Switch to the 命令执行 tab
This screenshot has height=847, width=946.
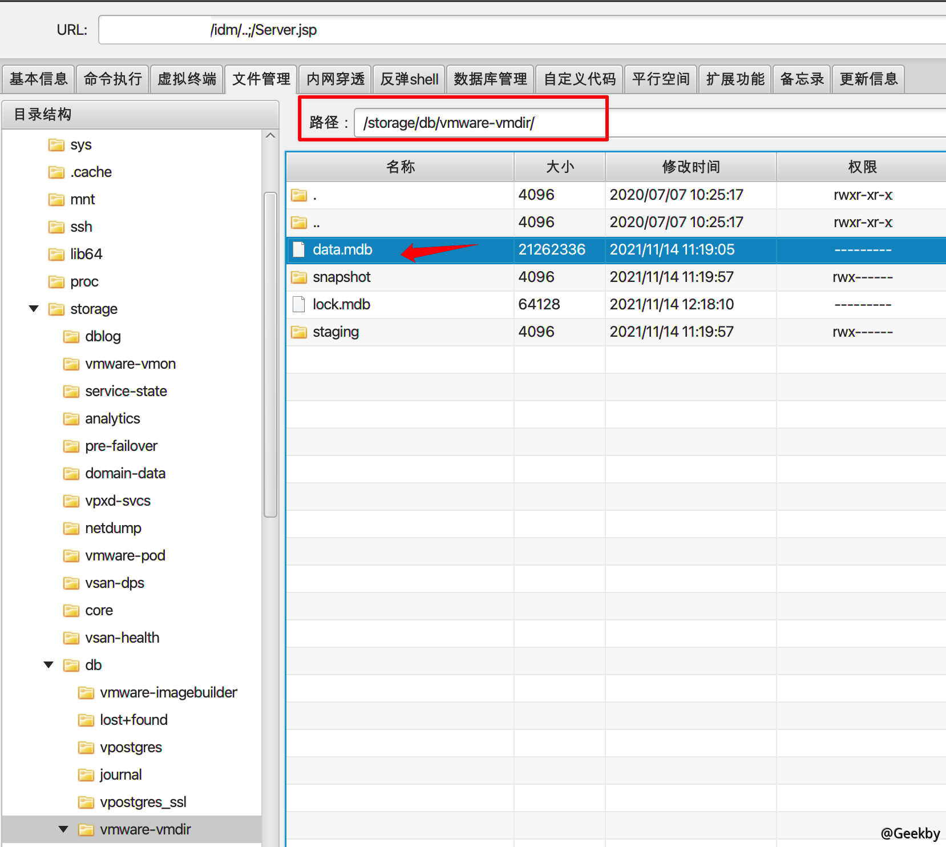pyautogui.click(x=113, y=79)
